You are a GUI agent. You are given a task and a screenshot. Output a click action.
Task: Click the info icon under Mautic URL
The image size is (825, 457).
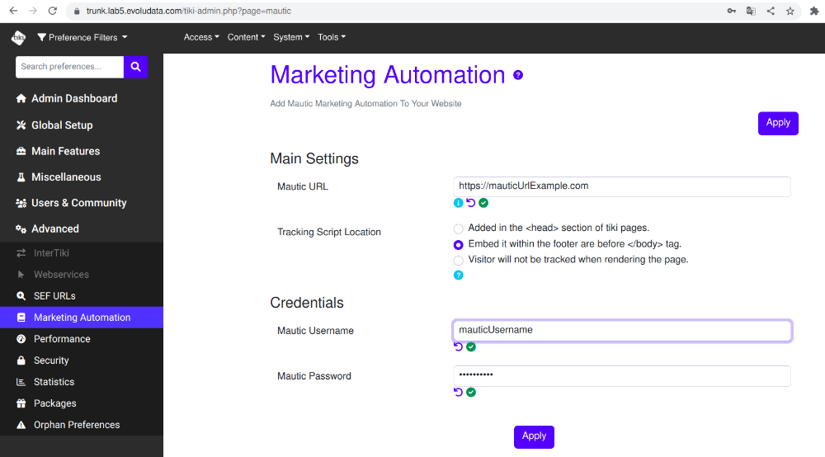[x=458, y=203]
